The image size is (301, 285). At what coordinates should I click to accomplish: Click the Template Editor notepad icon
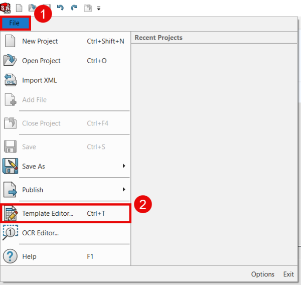(x=11, y=213)
